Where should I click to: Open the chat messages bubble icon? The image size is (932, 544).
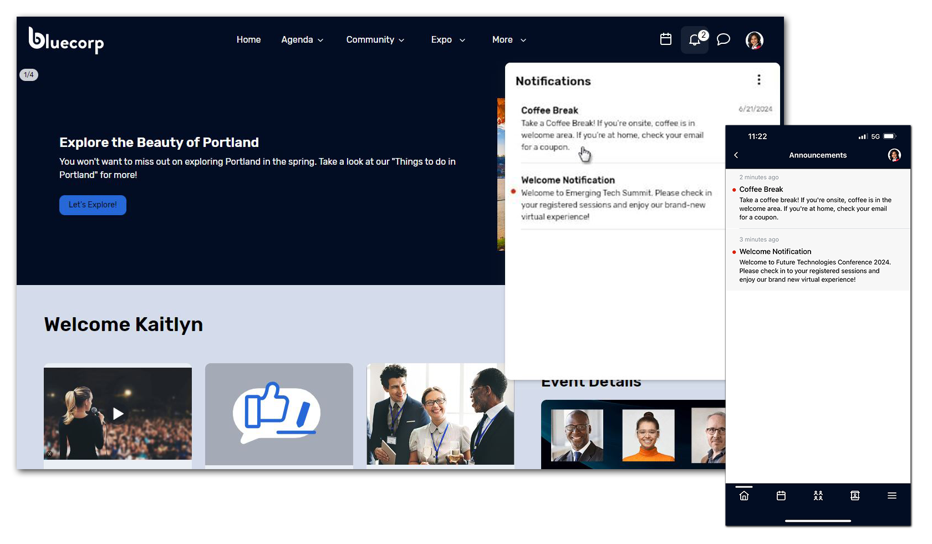pyautogui.click(x=723, y=39)
